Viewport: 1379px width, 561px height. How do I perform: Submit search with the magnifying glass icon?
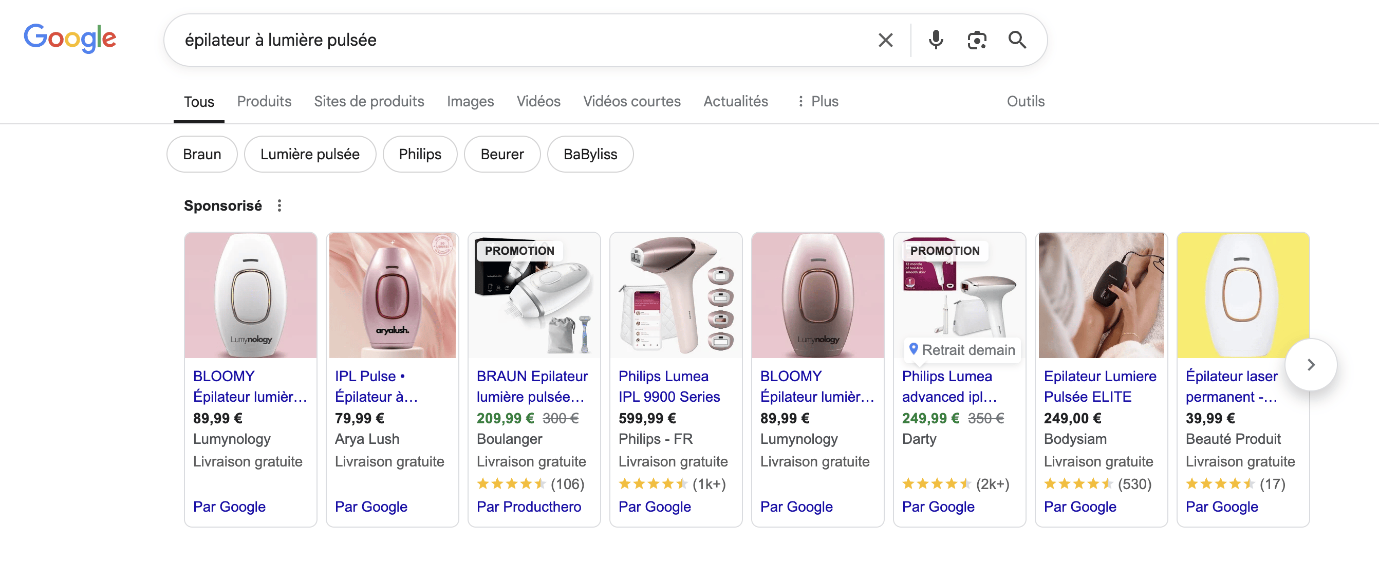click(1017, 40)
